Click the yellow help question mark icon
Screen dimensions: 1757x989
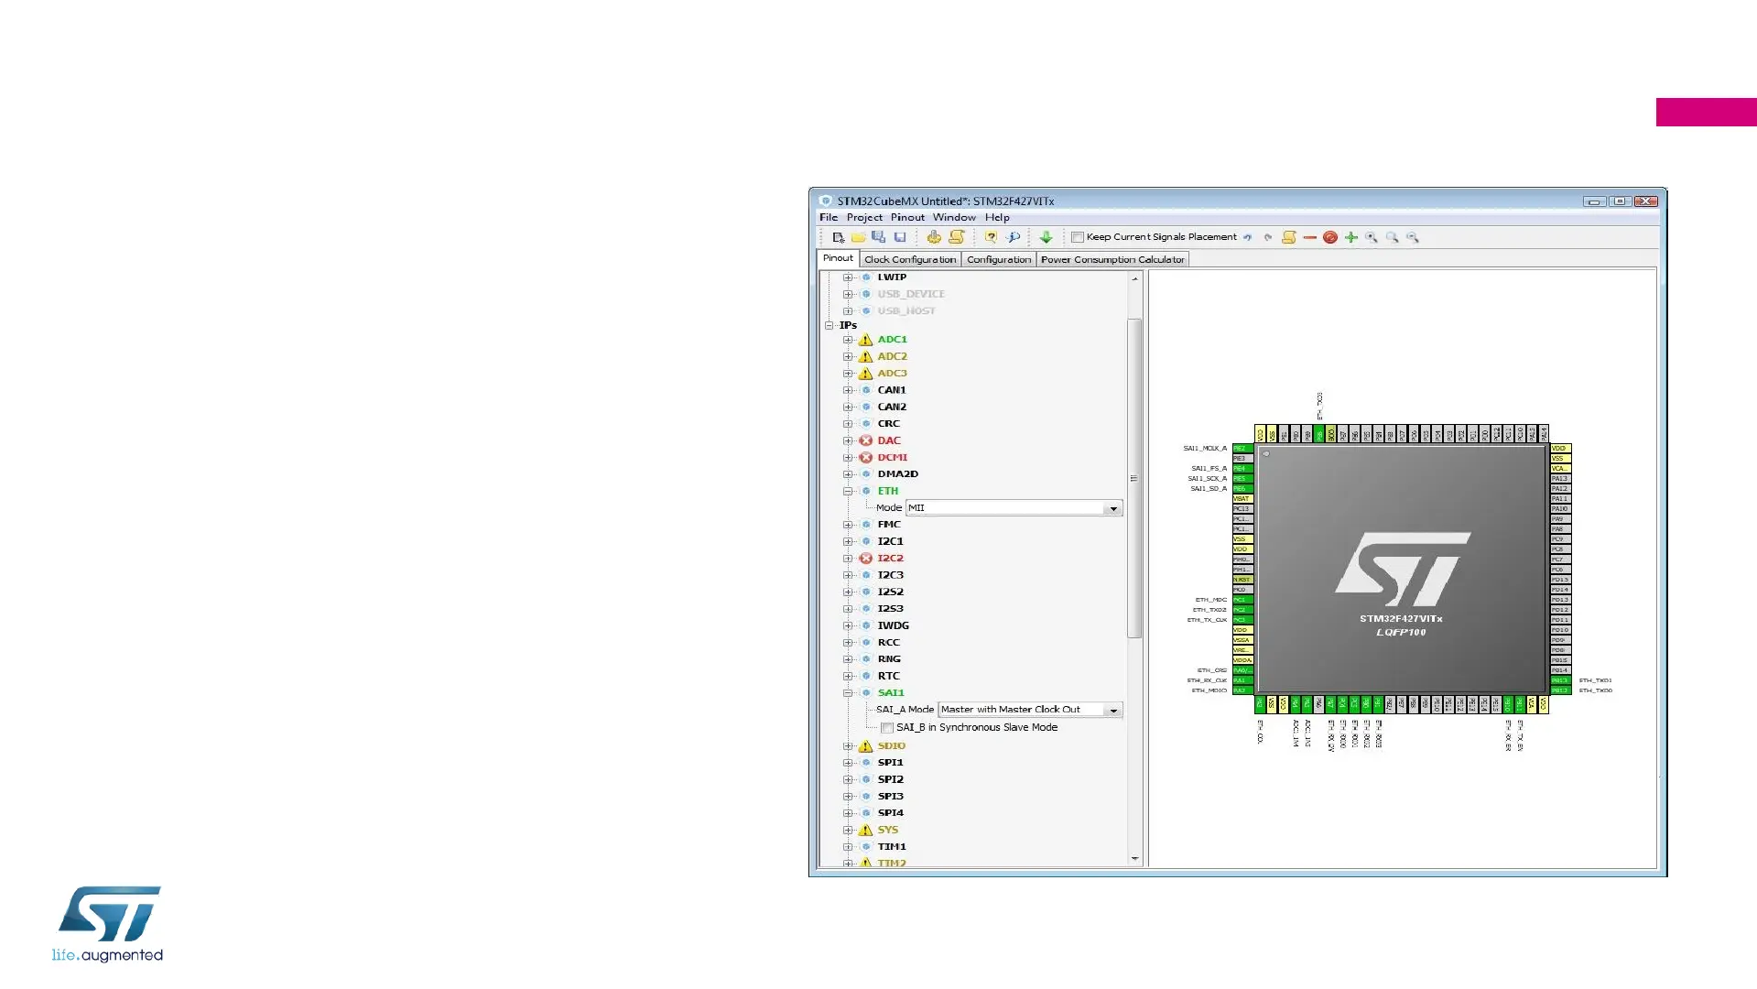pos(991,237)
